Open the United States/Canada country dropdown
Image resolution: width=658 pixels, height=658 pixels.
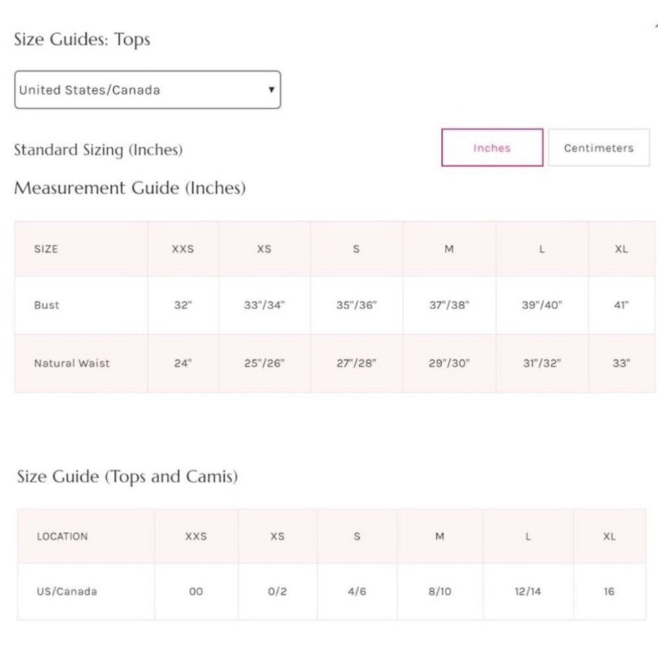coord(147,89)
